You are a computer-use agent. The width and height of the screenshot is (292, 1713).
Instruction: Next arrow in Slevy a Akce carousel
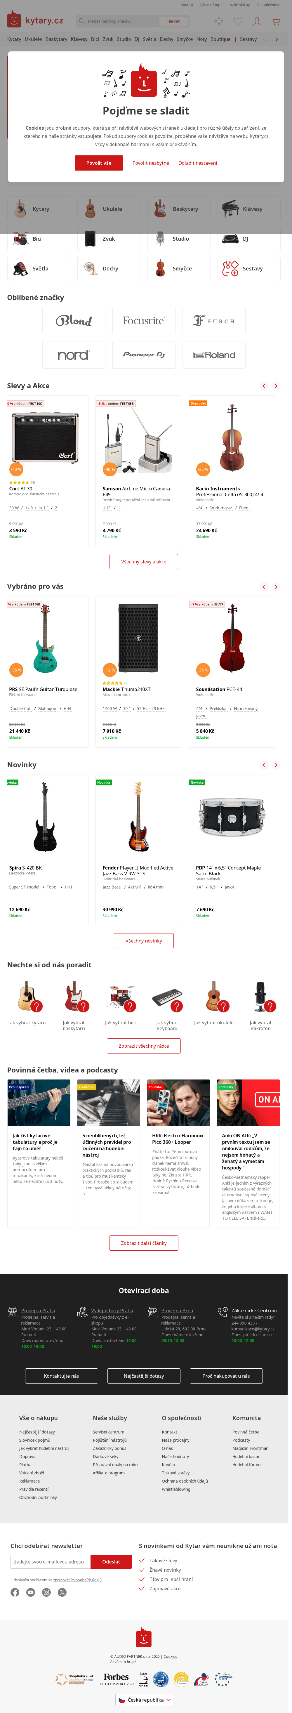(x=276, y=386)
